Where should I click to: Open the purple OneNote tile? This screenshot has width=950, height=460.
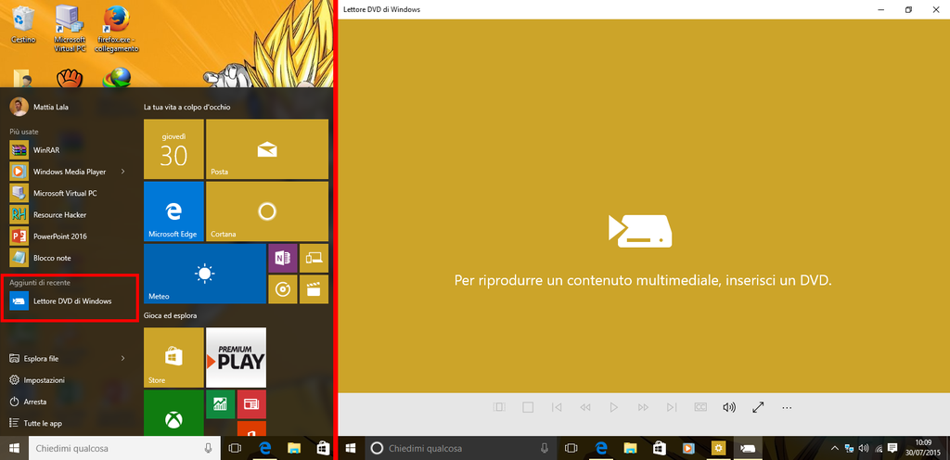283,258
